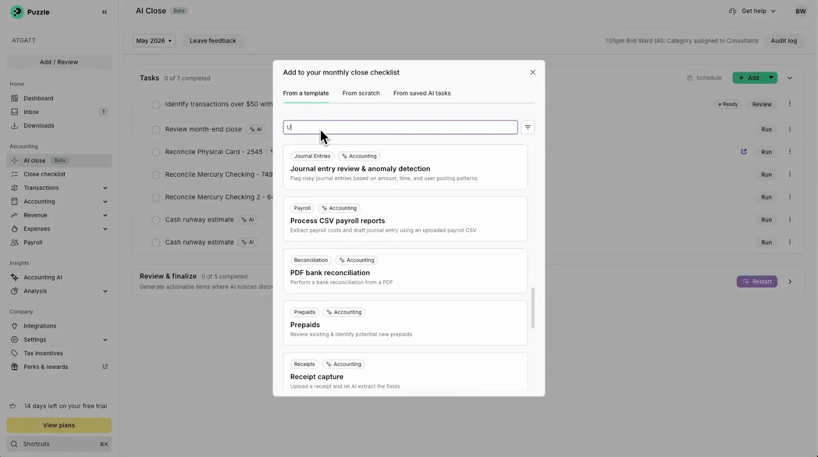Screen dimensions: 818x457
Task: Select PDF bank reconciliation template
Action: coord(406,271)
